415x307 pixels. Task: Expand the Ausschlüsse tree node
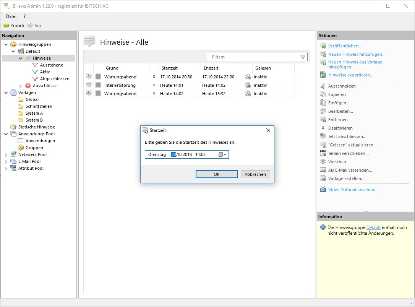21,86
